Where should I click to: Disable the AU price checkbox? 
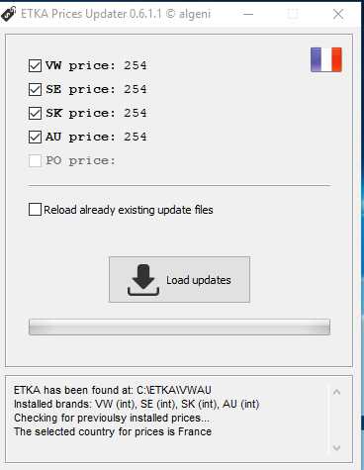point(35,137)
